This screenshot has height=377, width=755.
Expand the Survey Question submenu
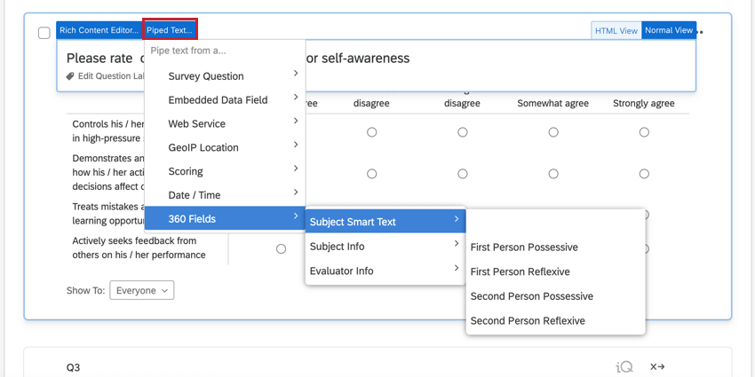click(x=225, y=76)
